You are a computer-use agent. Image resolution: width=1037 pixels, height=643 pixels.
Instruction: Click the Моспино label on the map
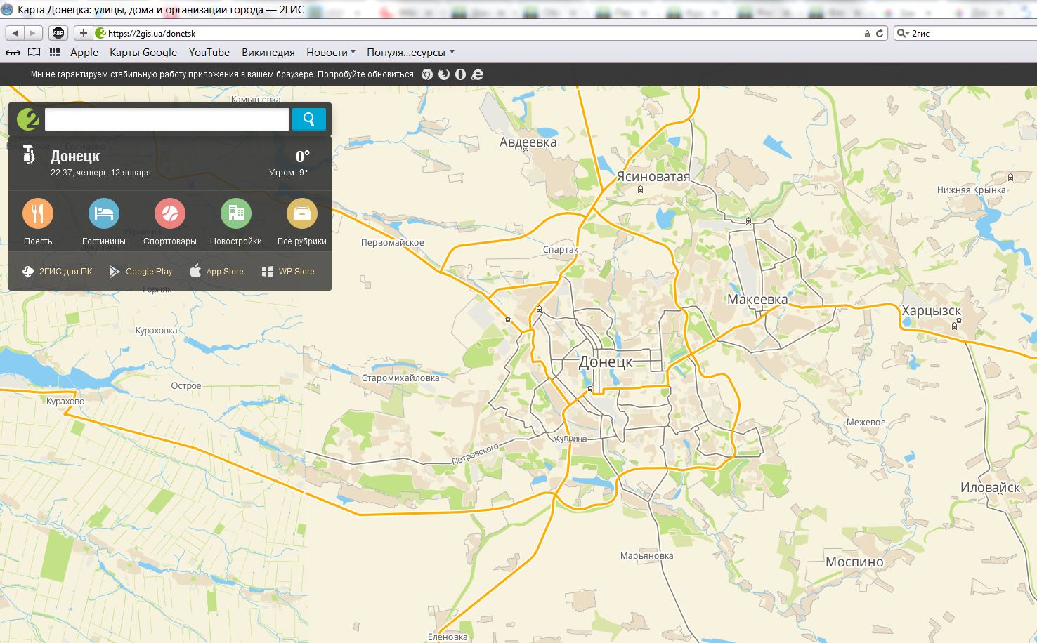pyautogui.click(x=854, y=562)
